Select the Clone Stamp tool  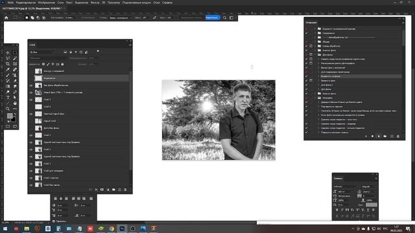click(15, 75)
